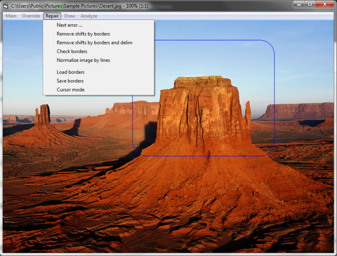Select 'Remove shifts by borders and delim'
The width and height of the screenshot is (337, 256).
point(99,43)
